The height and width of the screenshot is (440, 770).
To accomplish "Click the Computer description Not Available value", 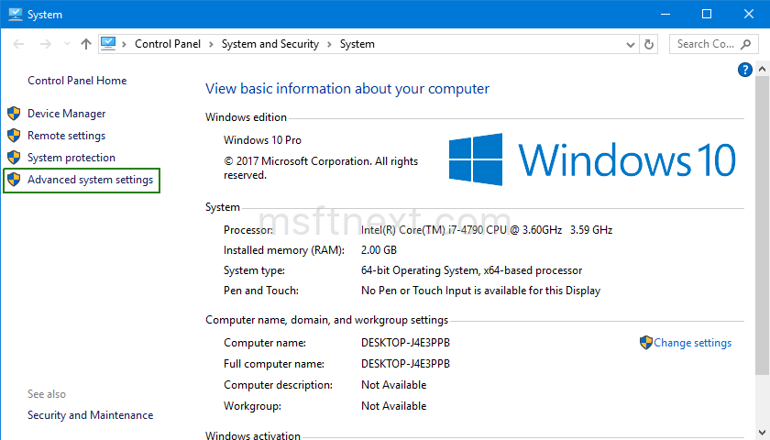I will [394, 384].
